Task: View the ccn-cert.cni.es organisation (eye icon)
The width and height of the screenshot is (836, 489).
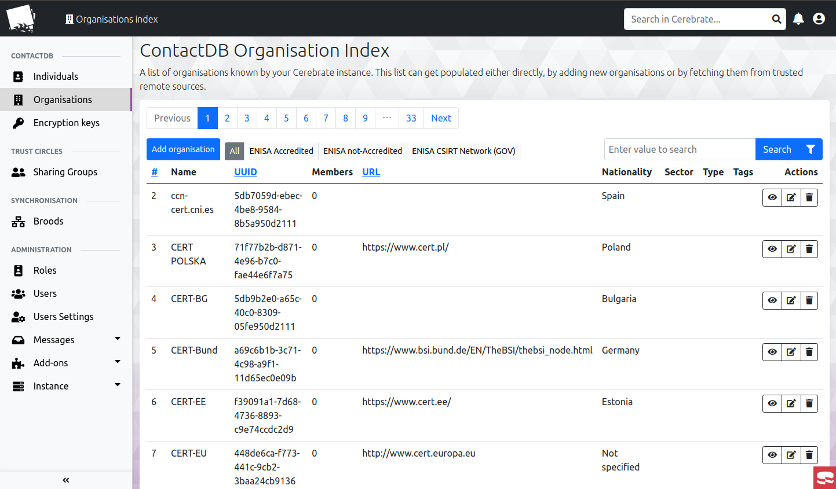Action: (772, 197)
